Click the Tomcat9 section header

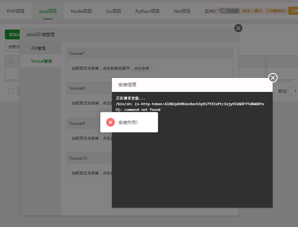(x=89, y=123)
